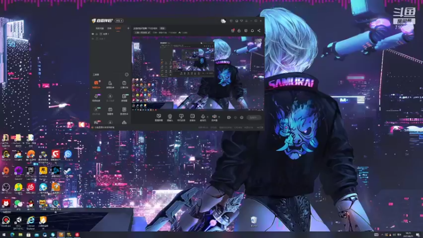Open the title bar menu icon left of minimize
This screenshot has width=423, height=238.
[246, 21]
